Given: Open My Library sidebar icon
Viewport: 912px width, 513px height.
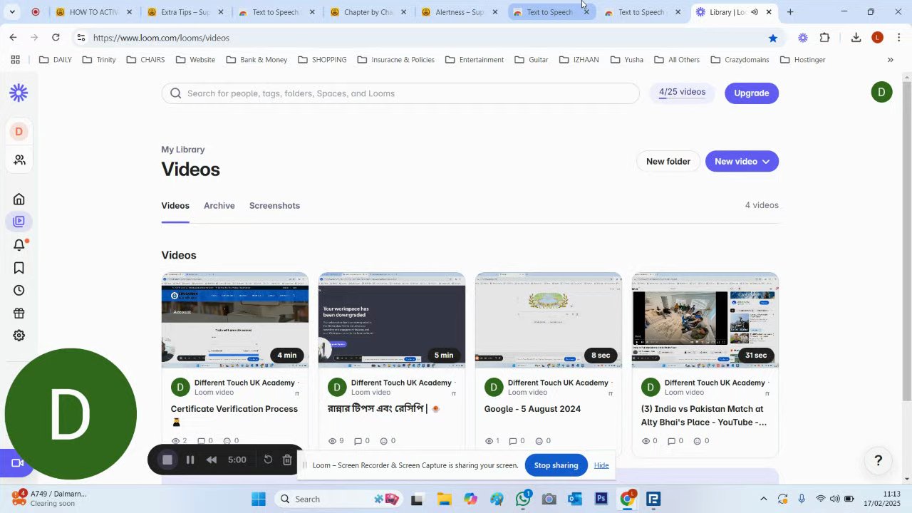Looking at the screenshot, I should tap(19, 222).
